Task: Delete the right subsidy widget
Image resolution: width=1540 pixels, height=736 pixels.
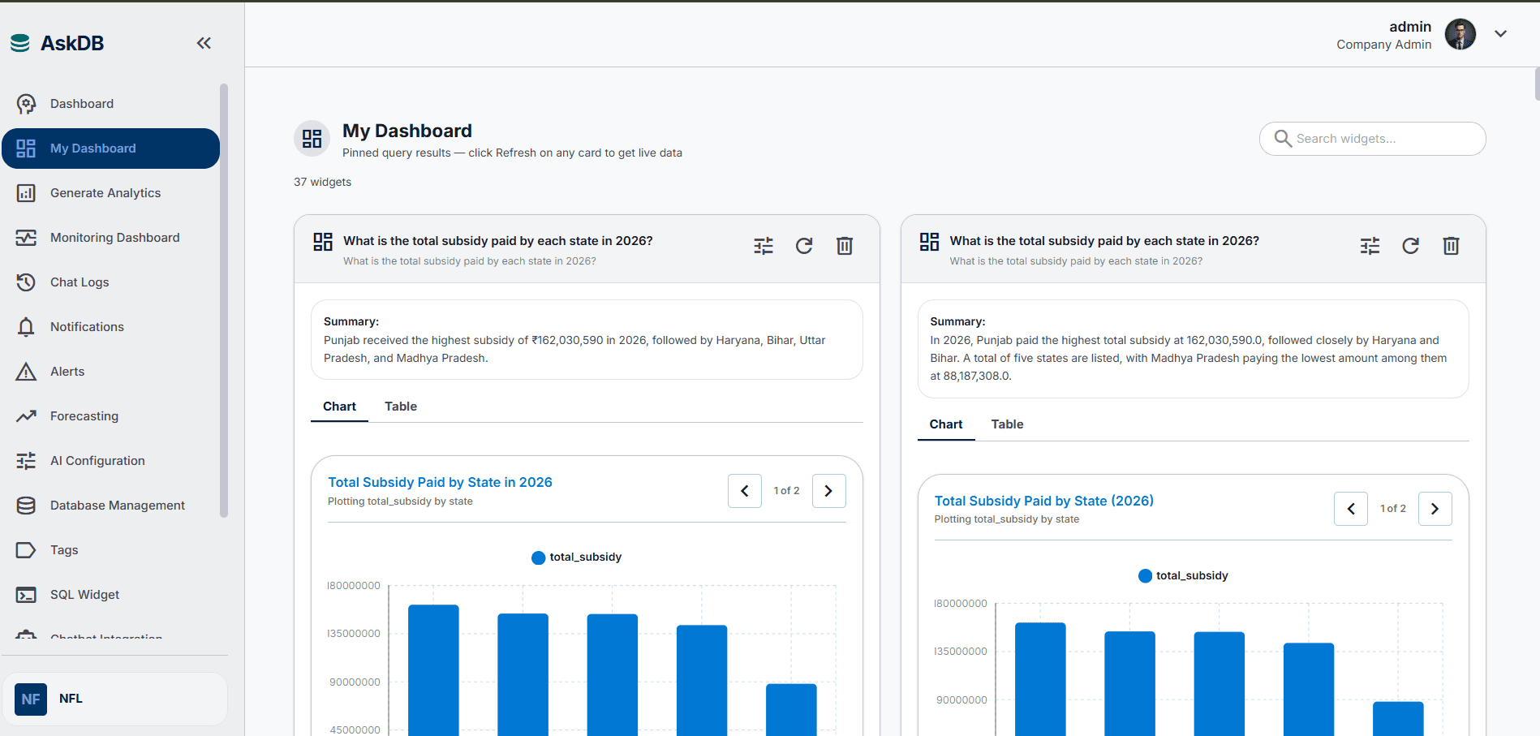Action: tap(1452, 246)
